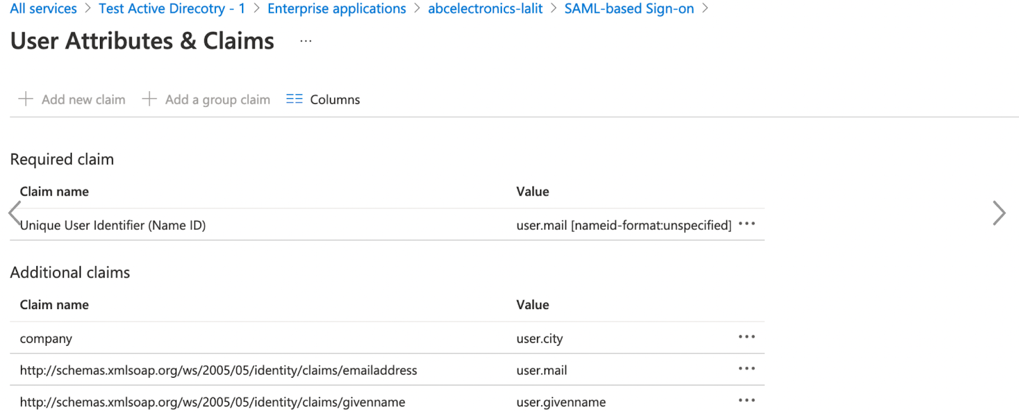Screen dimensions: 1019x414
Task: Click Add new claim button
Action: 72,99
